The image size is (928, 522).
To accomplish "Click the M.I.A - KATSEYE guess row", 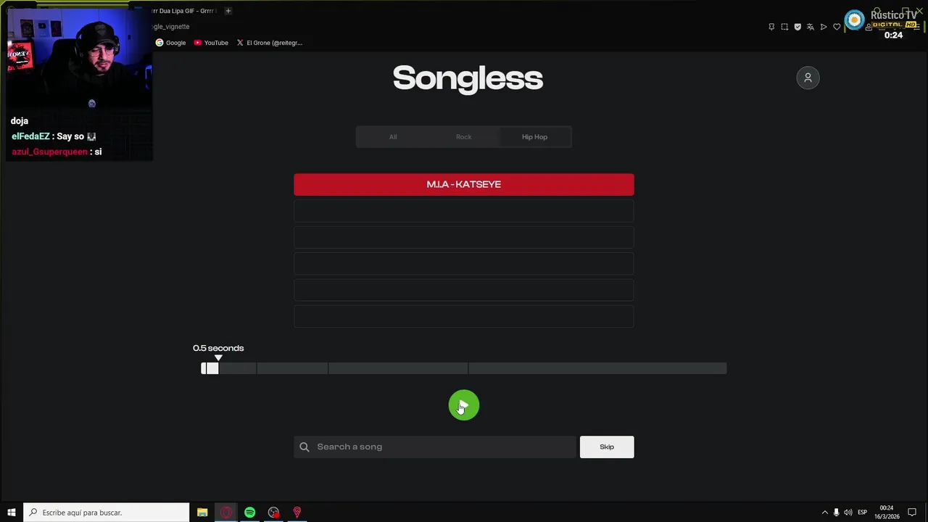I will click(464, 184).
